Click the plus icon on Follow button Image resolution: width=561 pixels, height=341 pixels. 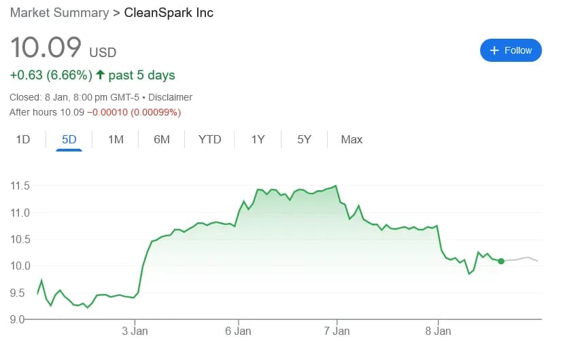(494, 50)
